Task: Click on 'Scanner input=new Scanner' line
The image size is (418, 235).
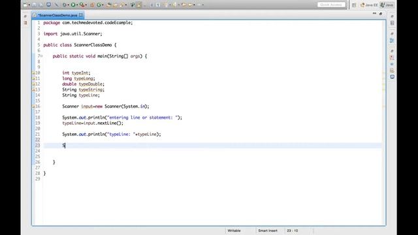Action: pos(106,106)
